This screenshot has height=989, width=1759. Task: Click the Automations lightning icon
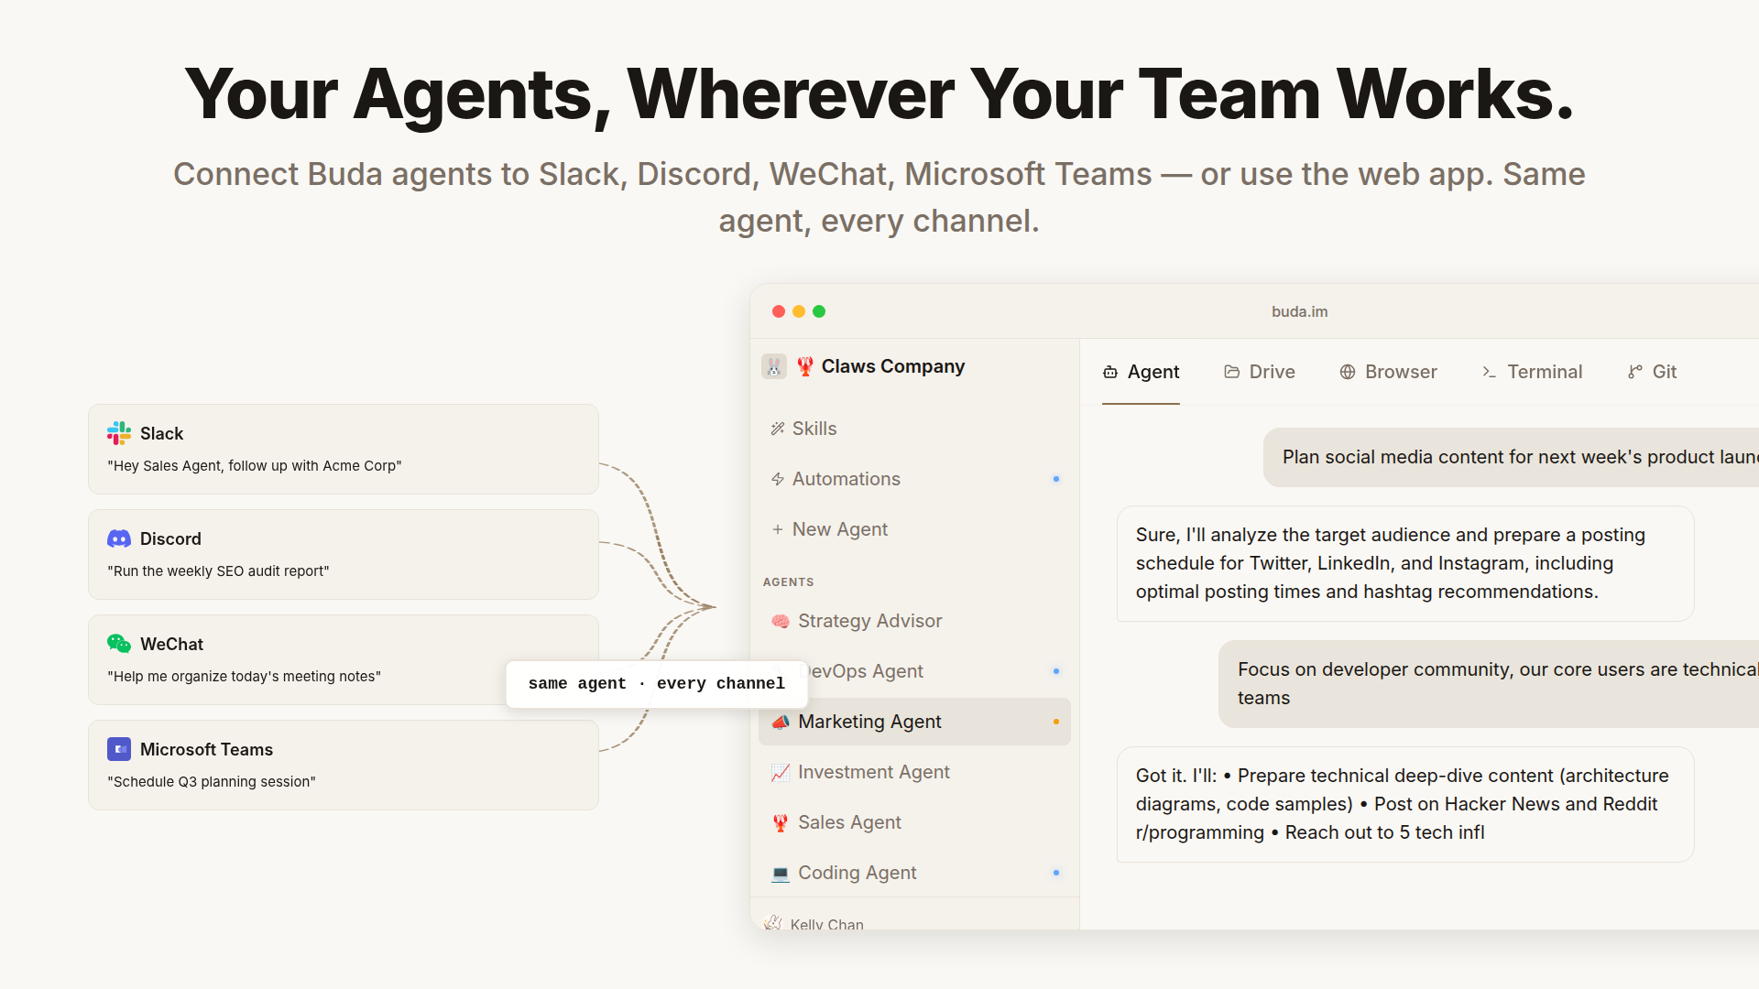click(x=777, y=478)
